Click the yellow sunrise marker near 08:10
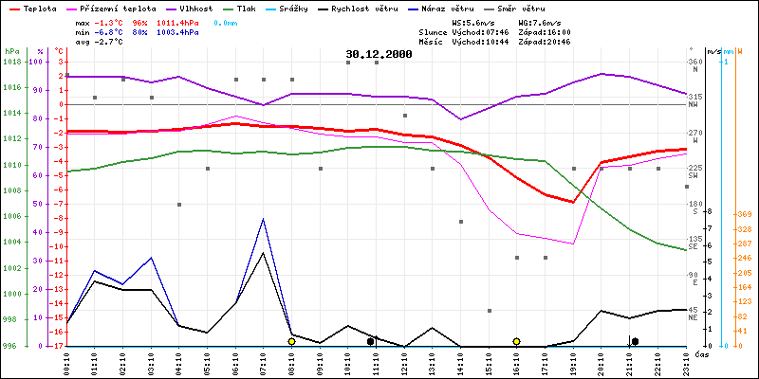Viewport: 759px width, 379px height. 291,341
